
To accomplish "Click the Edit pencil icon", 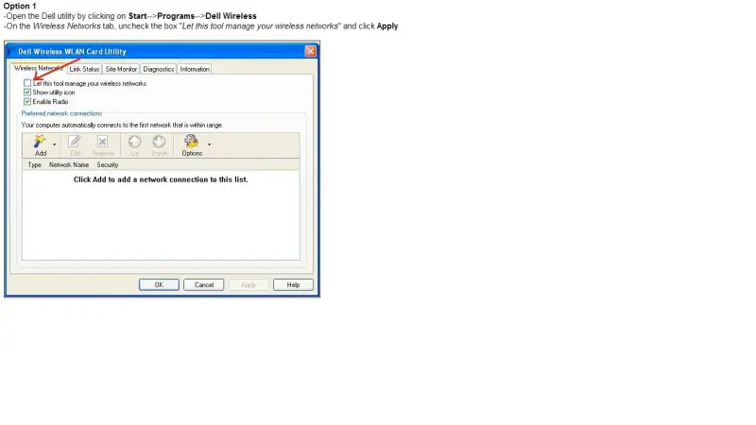I will (x=75, y=142).
